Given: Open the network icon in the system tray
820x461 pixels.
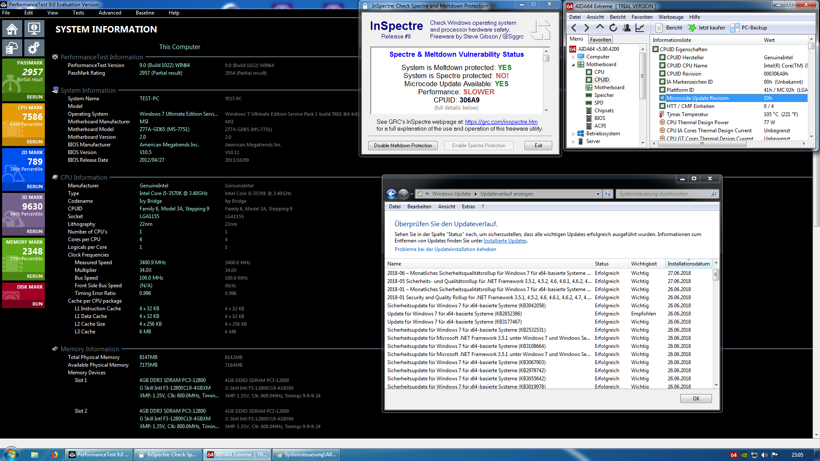Looking at the screenshot, I should pos(754,455).
